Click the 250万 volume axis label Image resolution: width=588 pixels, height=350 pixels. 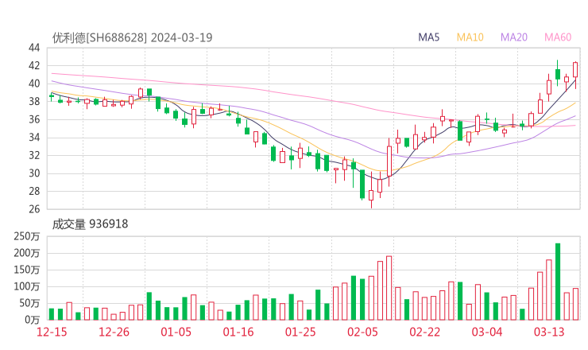click(27, 236)
